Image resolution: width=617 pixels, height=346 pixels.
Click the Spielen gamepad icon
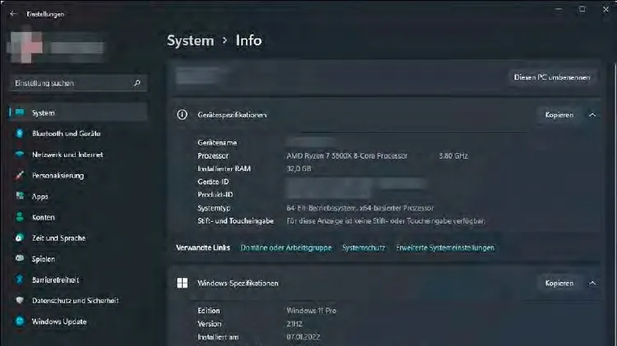coord(20,258)
